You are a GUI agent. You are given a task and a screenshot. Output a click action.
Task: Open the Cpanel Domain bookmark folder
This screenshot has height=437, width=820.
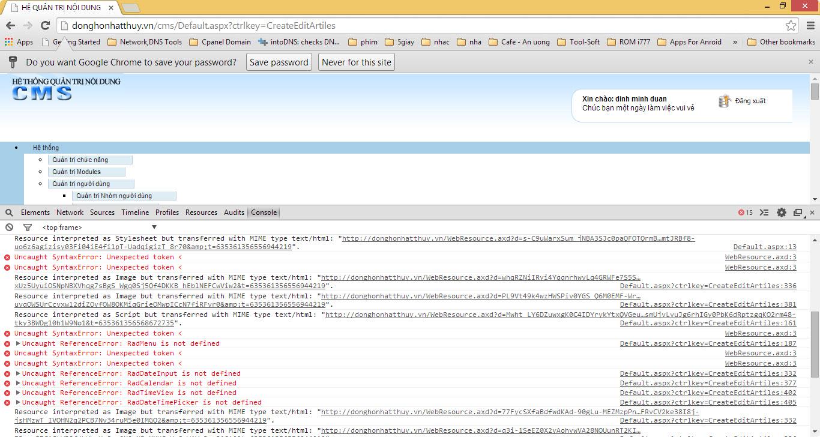click(220, 42)
